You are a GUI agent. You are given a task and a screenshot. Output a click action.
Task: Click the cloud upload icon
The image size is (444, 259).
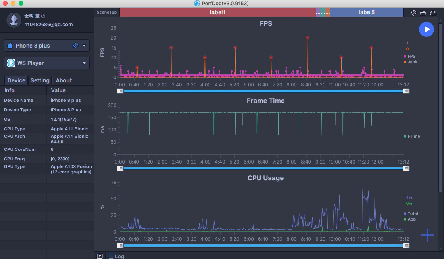(433, 13)
